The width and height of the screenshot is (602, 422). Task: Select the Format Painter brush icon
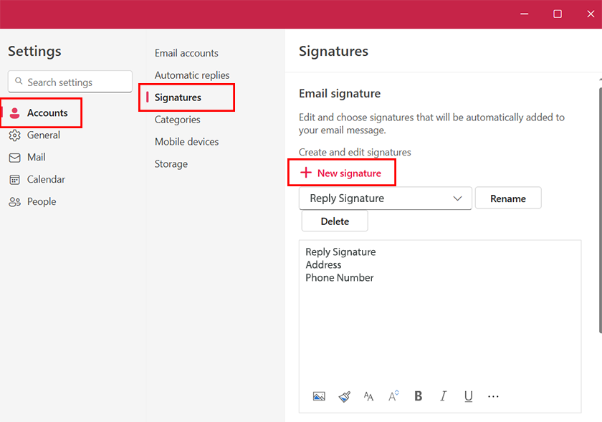click(344, 396)
